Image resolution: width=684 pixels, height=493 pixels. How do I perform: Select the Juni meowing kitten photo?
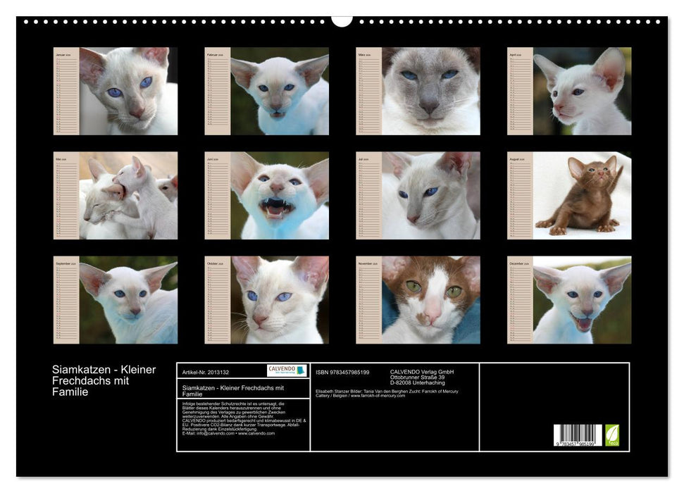(x=280, y=196)
